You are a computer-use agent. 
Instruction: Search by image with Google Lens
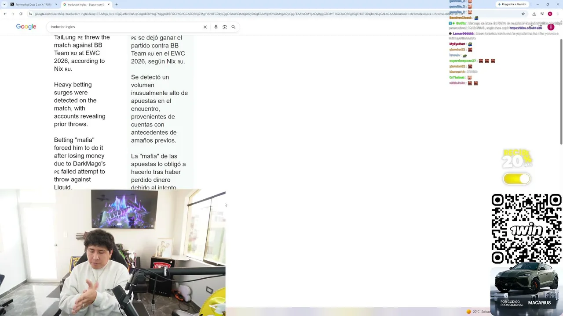pos(224,27)
